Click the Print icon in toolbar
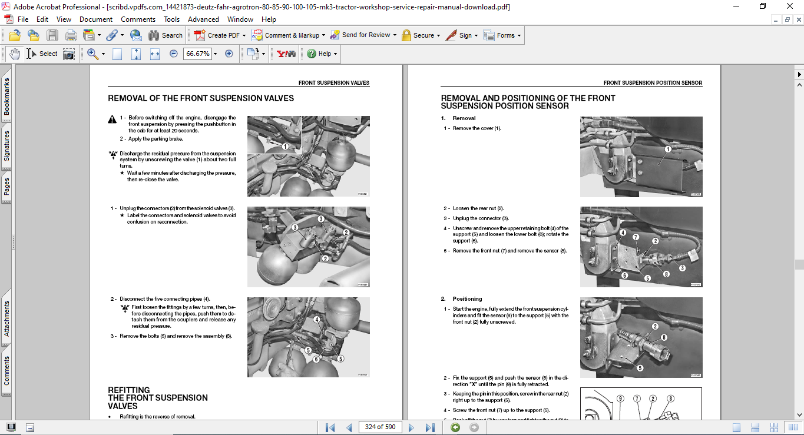The height and width of the screenshot is (435, 804). [71, 35]
